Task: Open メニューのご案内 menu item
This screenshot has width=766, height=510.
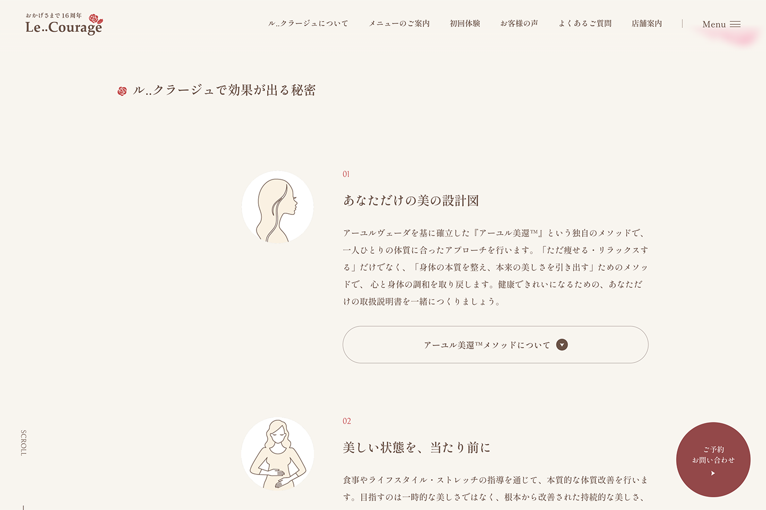Action: point(399,24)
